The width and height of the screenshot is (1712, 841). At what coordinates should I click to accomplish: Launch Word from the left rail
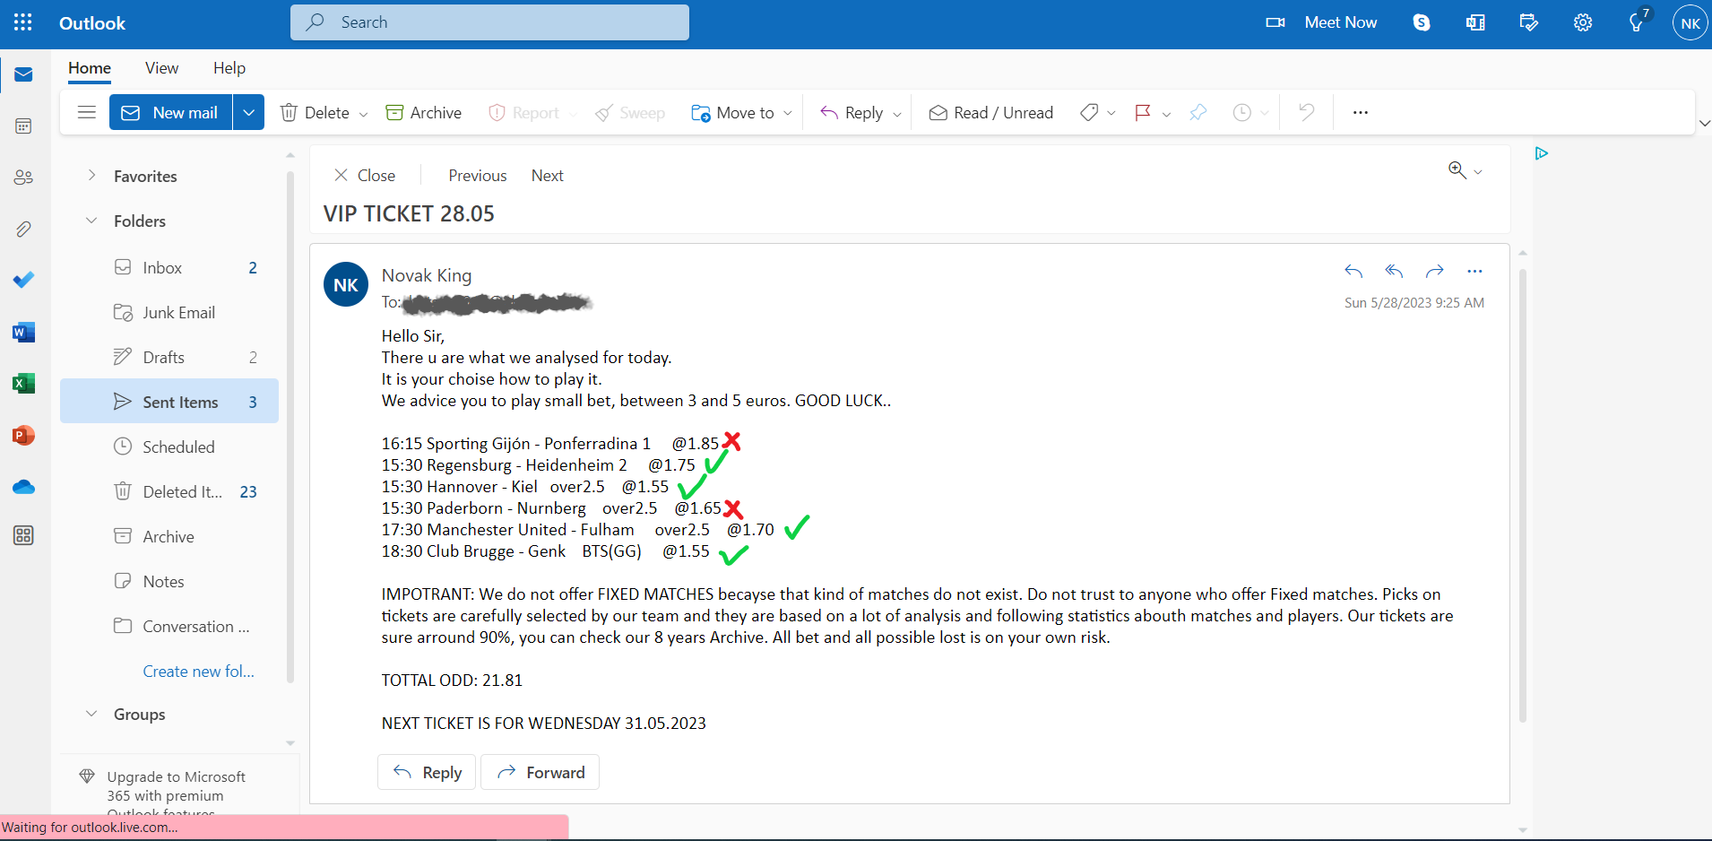pyautogui.click(x=23, y=333)
